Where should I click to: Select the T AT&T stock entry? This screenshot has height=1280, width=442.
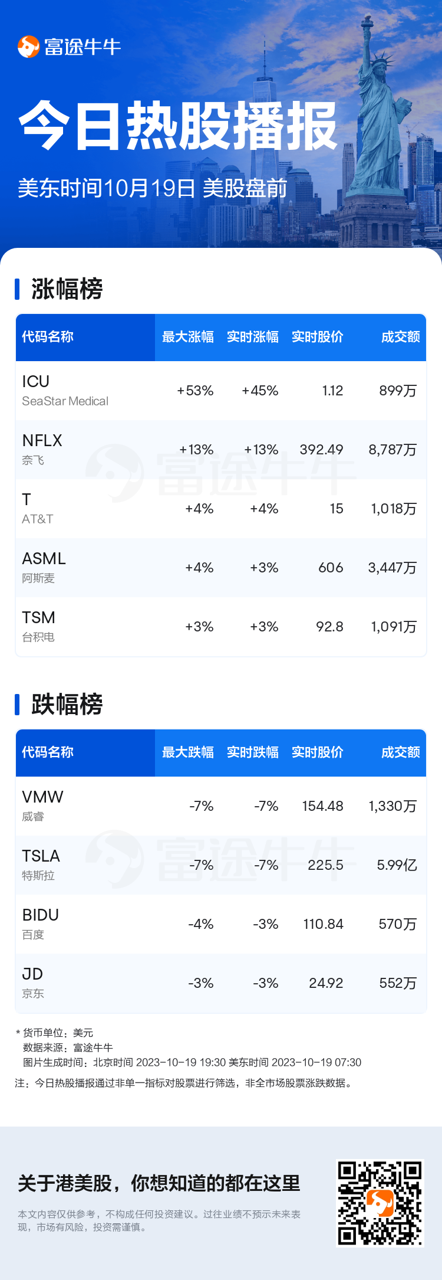[x=221, y=509]
